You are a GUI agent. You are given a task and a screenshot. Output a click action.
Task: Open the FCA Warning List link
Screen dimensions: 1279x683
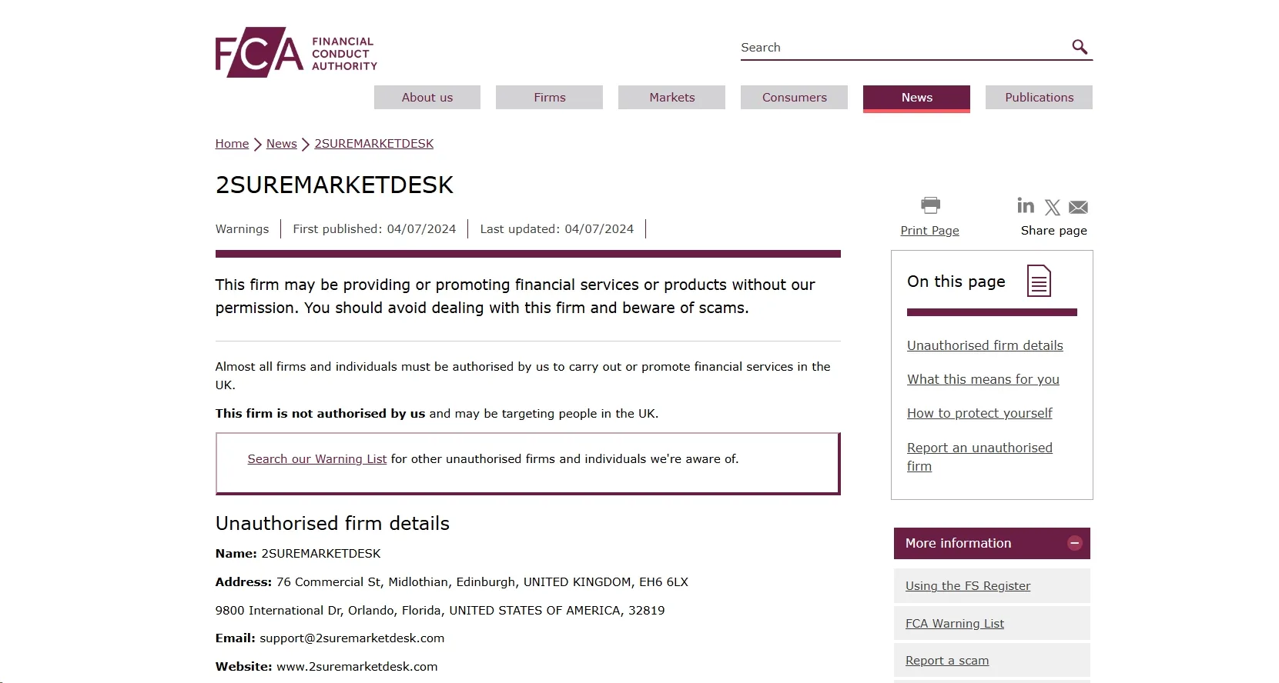click(955, 624)
